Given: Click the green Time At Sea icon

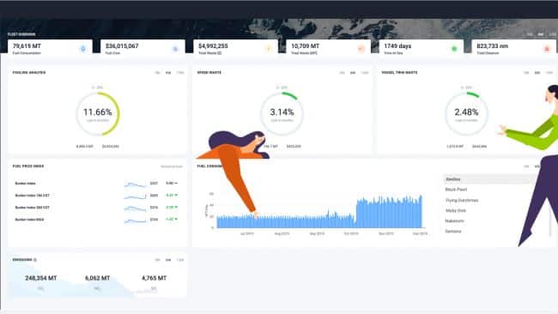Looking at the screenshot, I should tap(454, 49).
